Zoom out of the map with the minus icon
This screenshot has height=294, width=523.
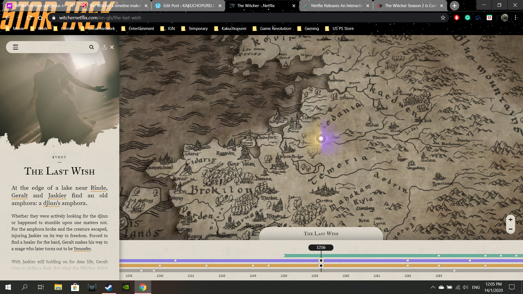point(510,229)
